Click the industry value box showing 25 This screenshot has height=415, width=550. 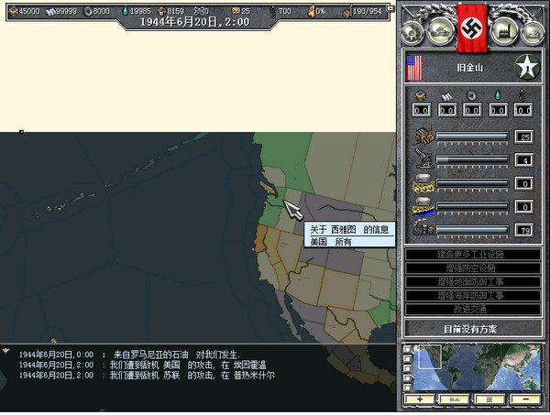524,137
